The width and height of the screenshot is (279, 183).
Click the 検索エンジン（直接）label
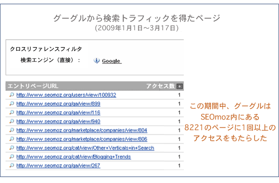51,60
